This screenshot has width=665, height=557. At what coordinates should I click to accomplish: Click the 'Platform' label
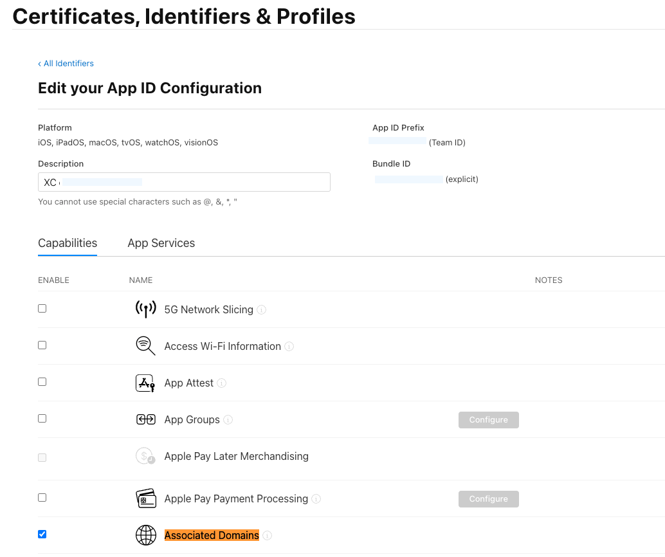point(55,128)
